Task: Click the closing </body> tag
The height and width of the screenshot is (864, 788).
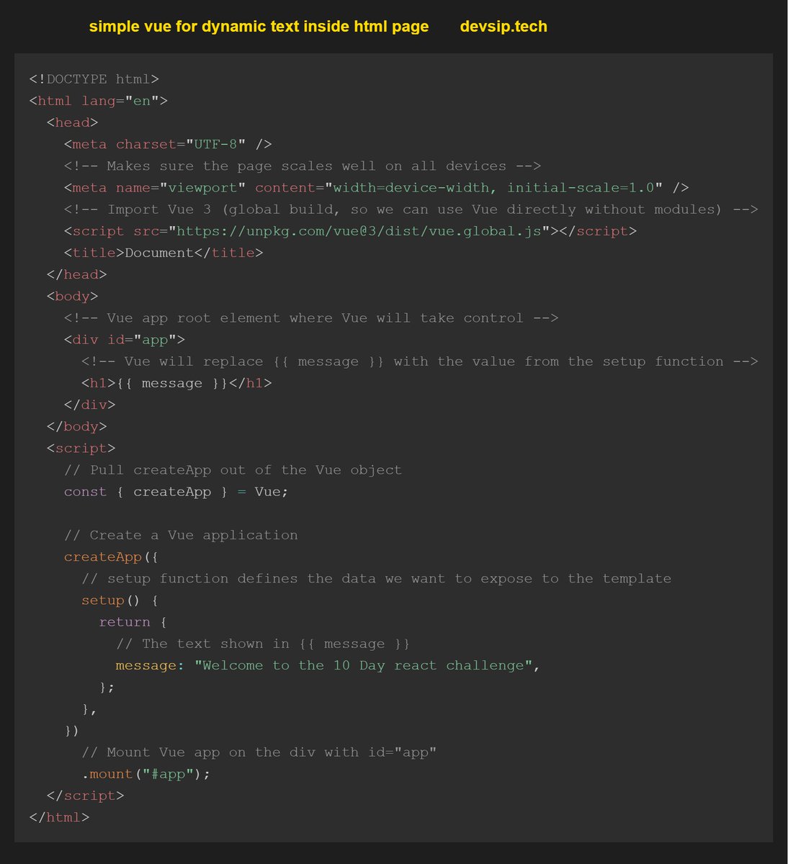Action: click(x=77, y=426)
